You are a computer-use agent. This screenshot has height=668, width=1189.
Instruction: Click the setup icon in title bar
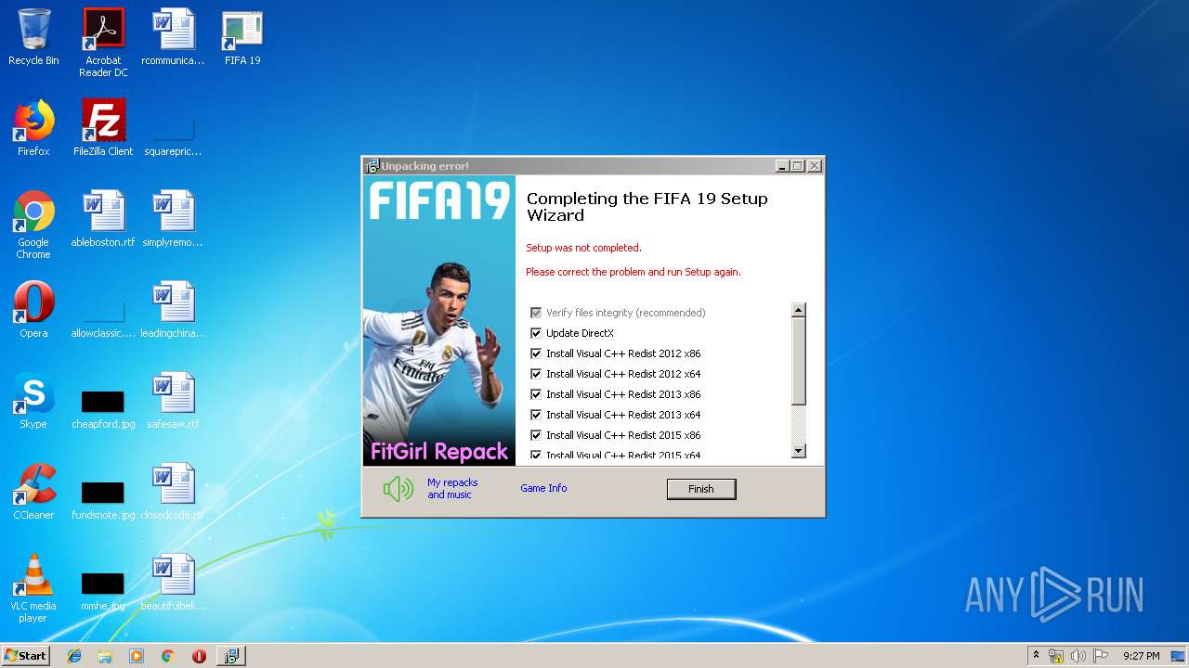pyautogui.click(x=372, y=166)
